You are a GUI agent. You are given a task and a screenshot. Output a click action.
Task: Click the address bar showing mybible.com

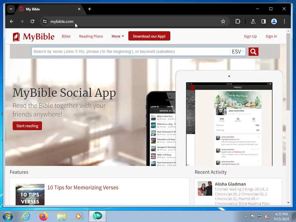132,21
